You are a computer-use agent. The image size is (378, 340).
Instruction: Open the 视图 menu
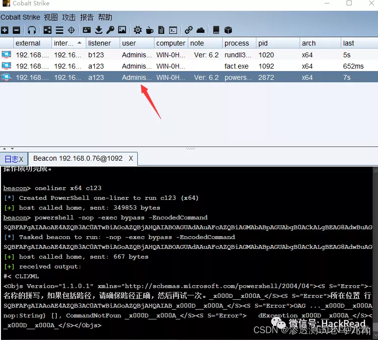point(51,17)
